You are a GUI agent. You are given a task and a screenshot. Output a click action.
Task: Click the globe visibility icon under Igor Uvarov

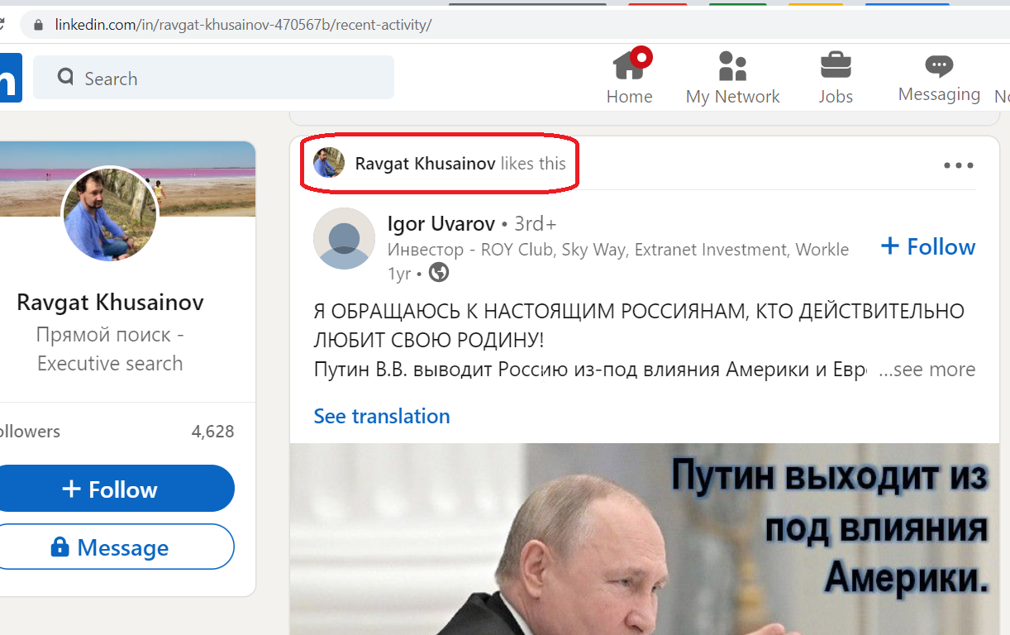point(439,272)
